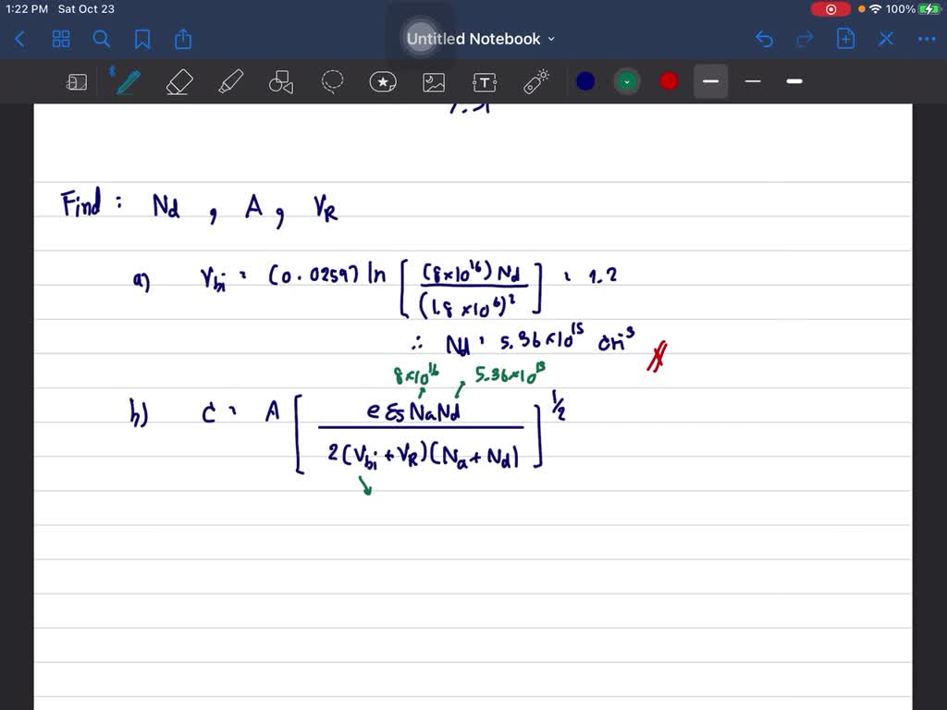The height and width of the screenshot is (710, 947).
Task: Select the blue ink color swatch
Action: 585,81
